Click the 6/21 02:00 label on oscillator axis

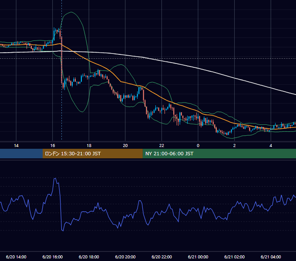(x=235, y=257)
